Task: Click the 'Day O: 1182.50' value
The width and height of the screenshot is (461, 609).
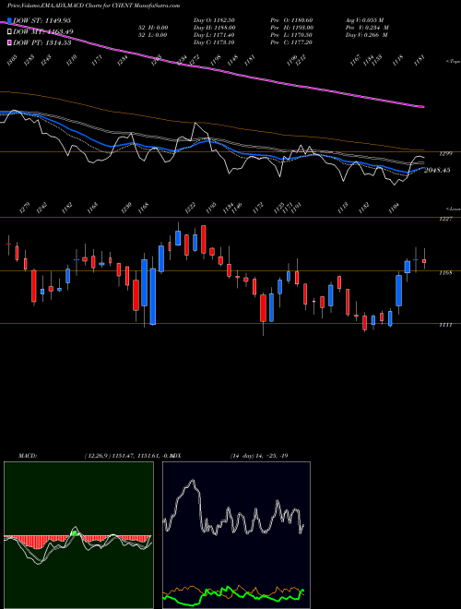Action: tap(214, 20)
